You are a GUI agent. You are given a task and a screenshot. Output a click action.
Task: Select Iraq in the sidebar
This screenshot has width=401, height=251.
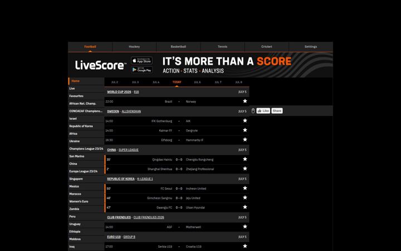coord(86,247)
